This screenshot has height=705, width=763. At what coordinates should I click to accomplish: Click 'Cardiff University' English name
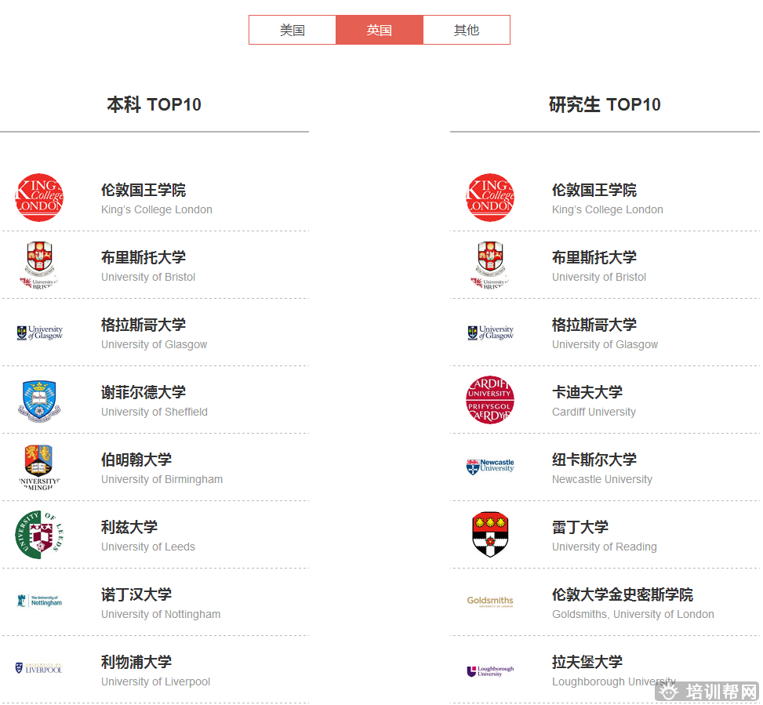coord(594,412)
